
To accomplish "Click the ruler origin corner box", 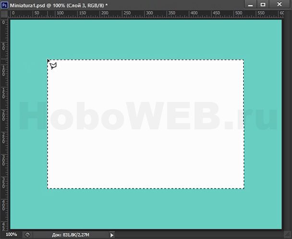I will coord(4,14).
